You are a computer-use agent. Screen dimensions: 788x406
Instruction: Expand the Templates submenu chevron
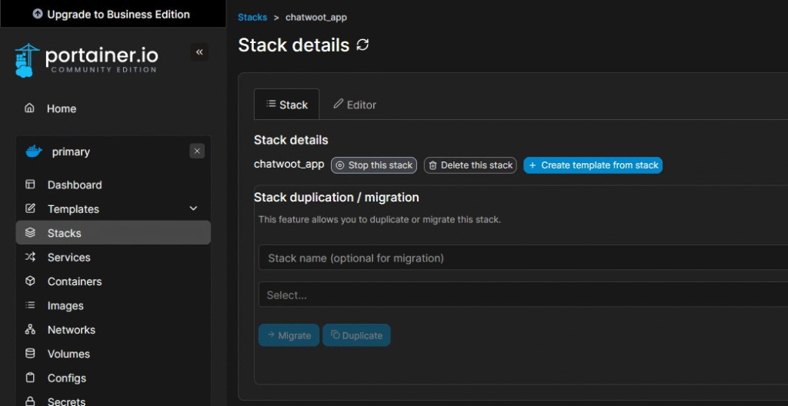tap(193, 209)
